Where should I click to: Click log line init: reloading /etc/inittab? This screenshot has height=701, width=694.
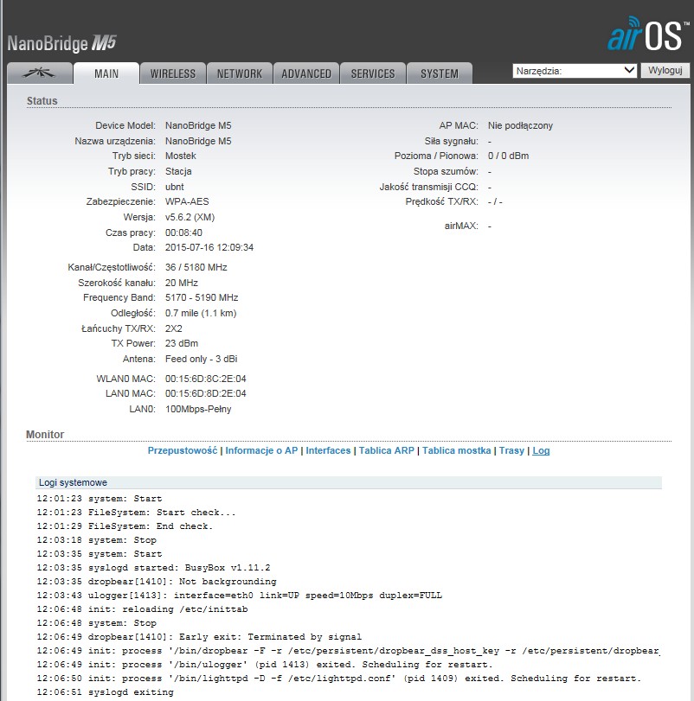(142, 609)
